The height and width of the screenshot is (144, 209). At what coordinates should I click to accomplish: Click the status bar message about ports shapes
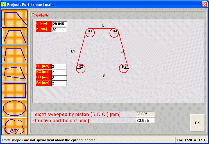tap(49, 140)
